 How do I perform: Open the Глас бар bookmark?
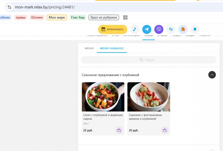[x=78, y=17]
